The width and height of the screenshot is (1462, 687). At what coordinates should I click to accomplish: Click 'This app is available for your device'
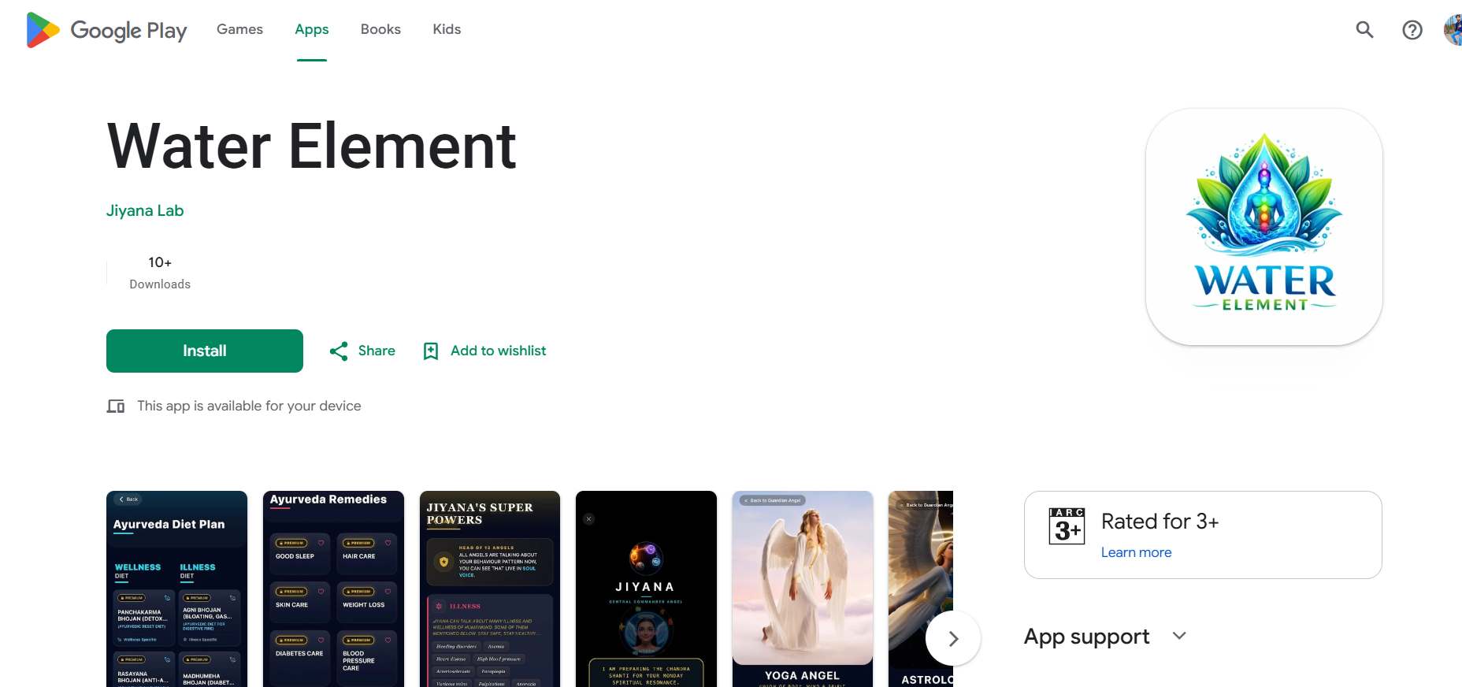pos(249,406)
